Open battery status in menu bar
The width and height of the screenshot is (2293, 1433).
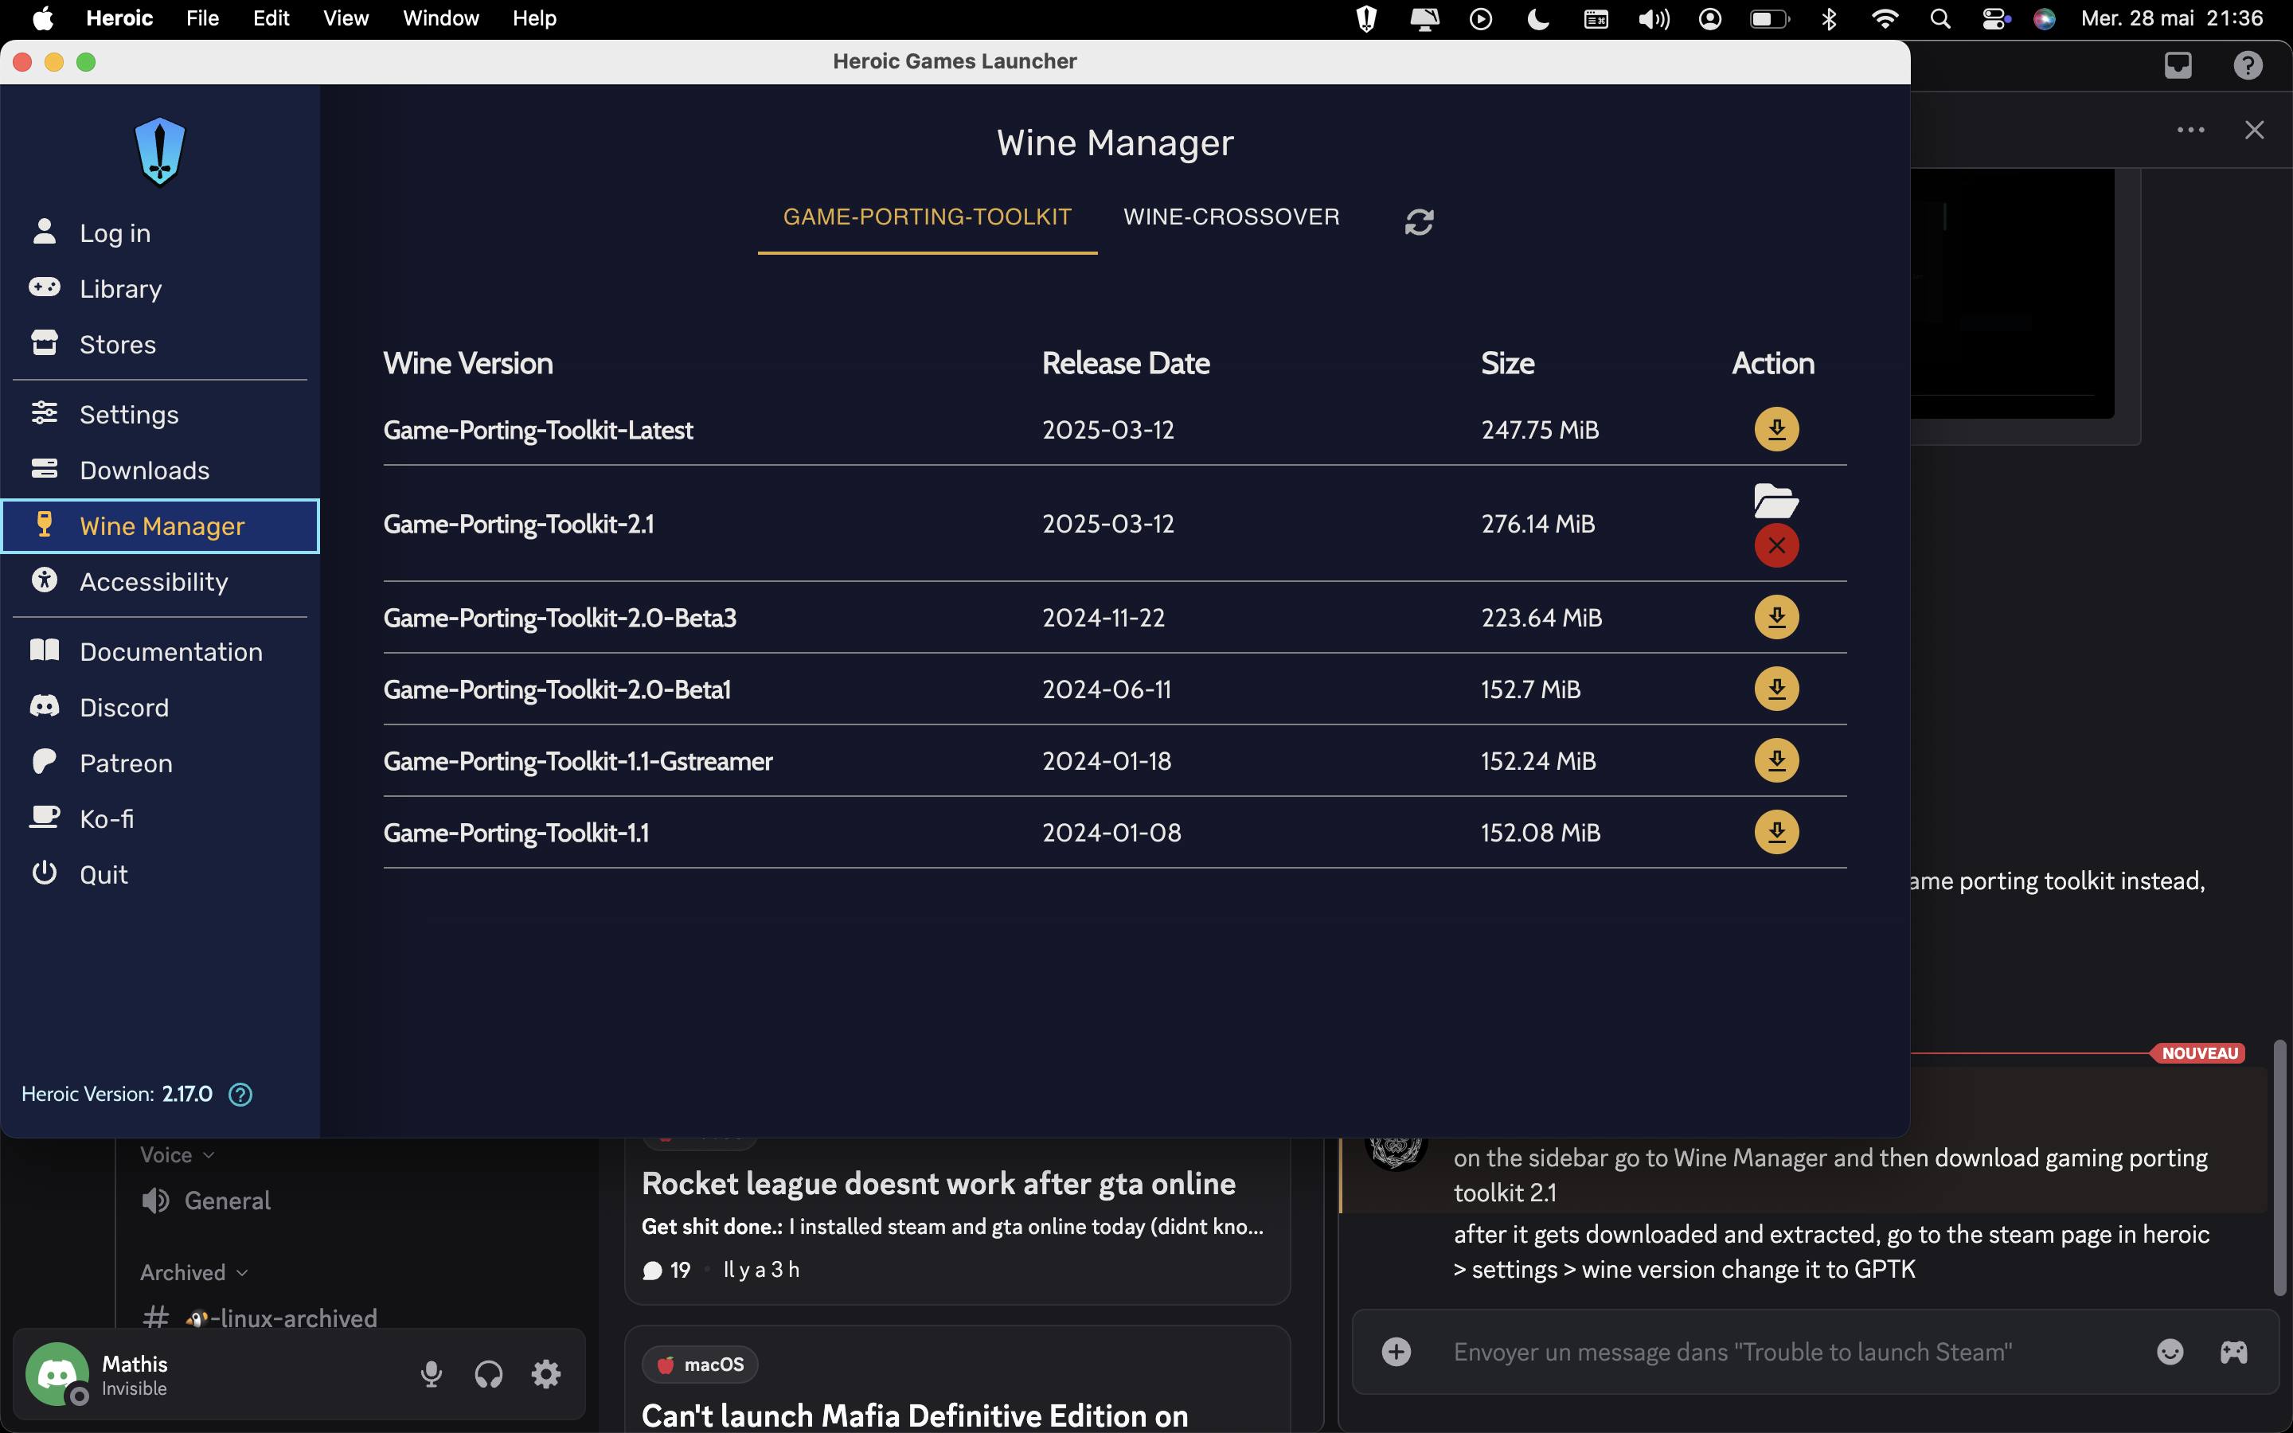pyautogui.click(x=1769, y=19)
